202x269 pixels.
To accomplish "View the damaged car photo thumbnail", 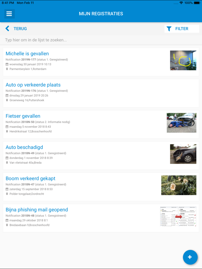I will click(x=183, y=154).
